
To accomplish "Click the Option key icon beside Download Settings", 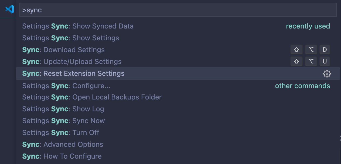I will 311,50.
